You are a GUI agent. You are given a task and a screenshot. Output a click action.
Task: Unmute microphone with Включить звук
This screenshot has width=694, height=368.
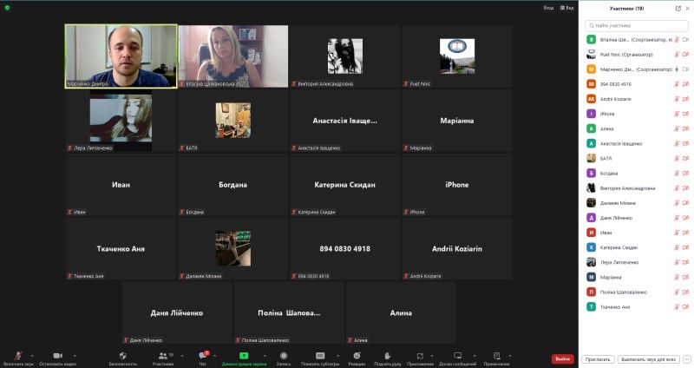pyautogui.click(x=18, y=356)
